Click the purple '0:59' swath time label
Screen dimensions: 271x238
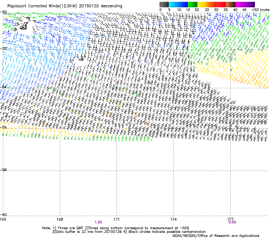click(x=232, y=222)
